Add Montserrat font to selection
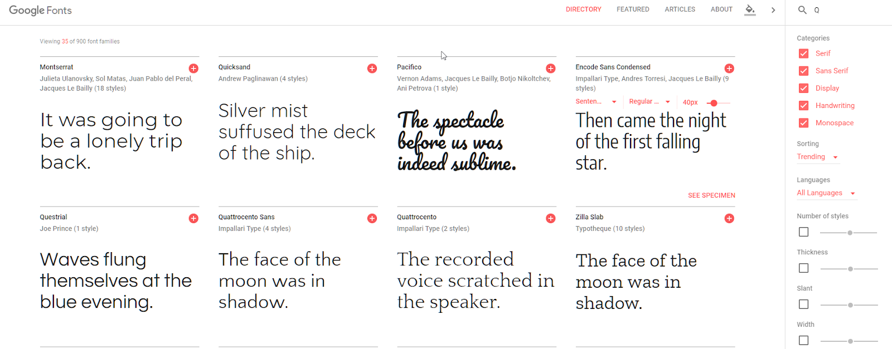The height and width of the screenshot is (349, 892). point(193,68)
